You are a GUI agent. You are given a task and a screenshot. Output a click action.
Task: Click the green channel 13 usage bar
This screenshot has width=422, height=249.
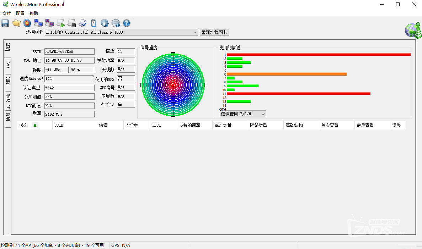coord(239,101)
